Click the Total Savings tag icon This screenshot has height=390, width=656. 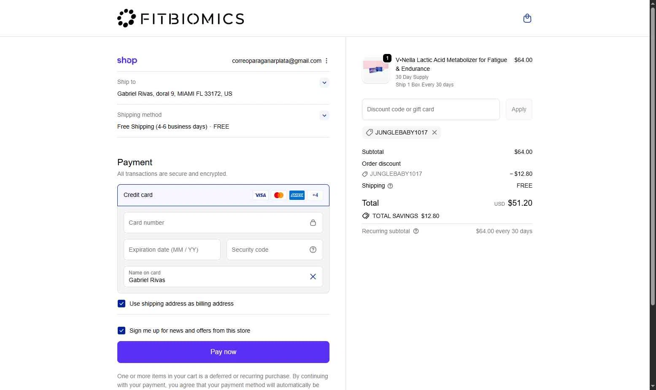click(366, 216)
